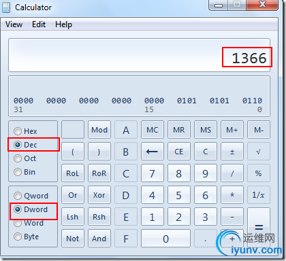Minimize the Calculator window

tap(218, 5)
